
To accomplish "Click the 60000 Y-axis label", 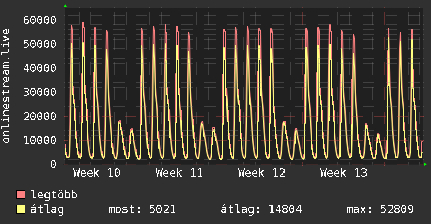I will click(40, 20).
